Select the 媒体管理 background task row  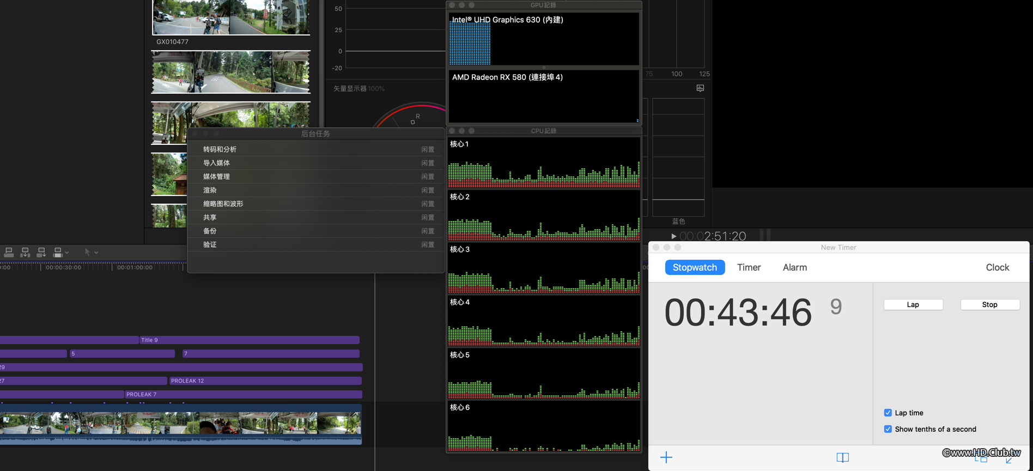coord(315,176)
